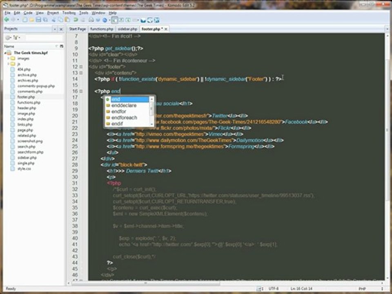The height and width of the screenshot is (294, 392).
Task: Choose 'end' in the autocomplete list
Action: pos(127,99)
